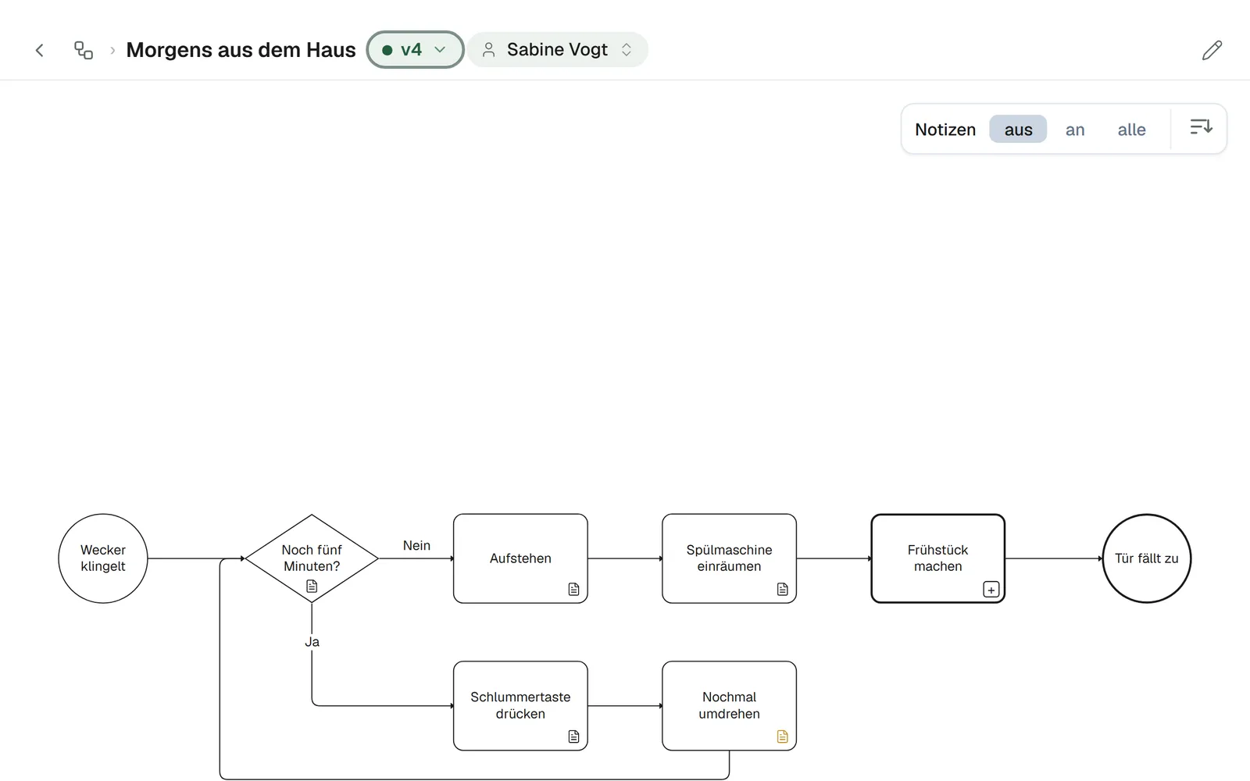Select the Noch fünf Minuten? decision diamond

pos(312,558)
